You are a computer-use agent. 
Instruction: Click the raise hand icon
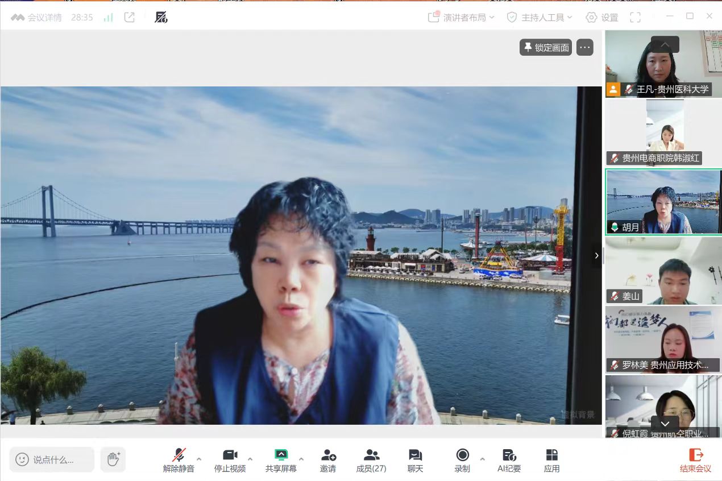(113, 459)
